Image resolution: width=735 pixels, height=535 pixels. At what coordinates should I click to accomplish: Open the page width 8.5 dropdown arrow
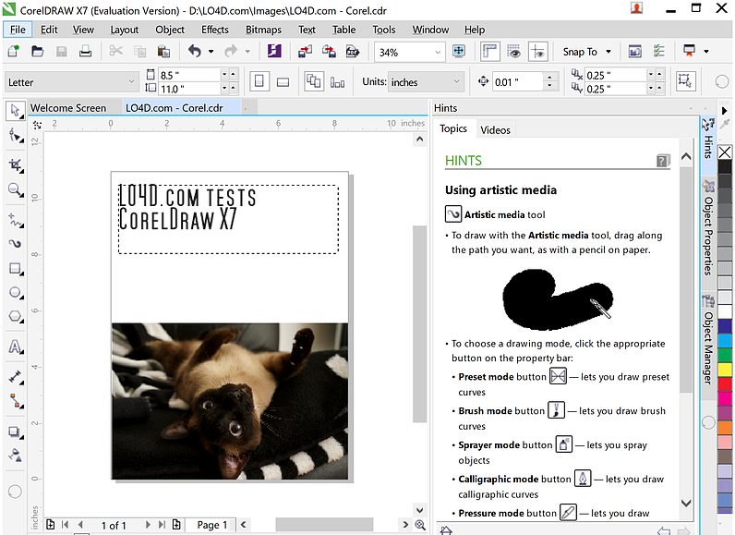pyautogui.click(x=224, y=75)
